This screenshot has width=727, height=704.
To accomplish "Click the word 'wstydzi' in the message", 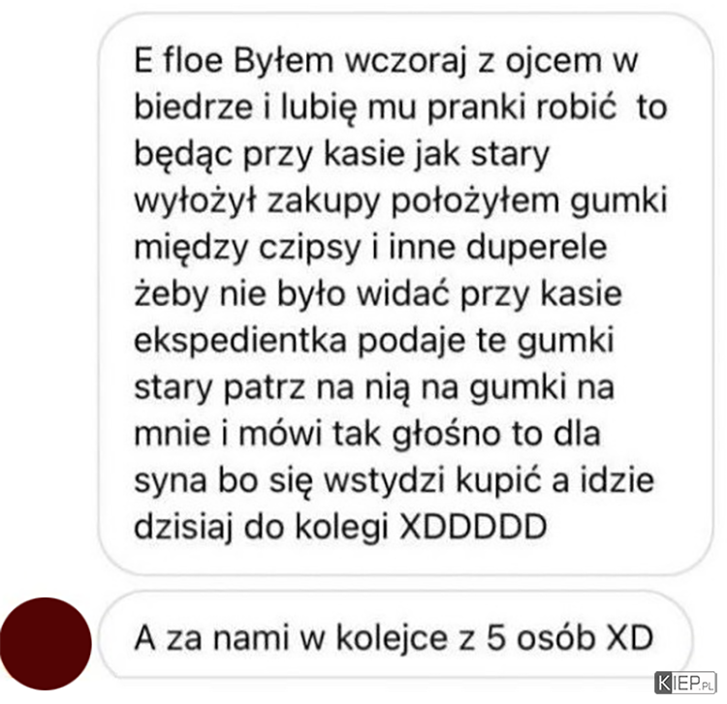I will pyautogui.click(x=385, y=481).
